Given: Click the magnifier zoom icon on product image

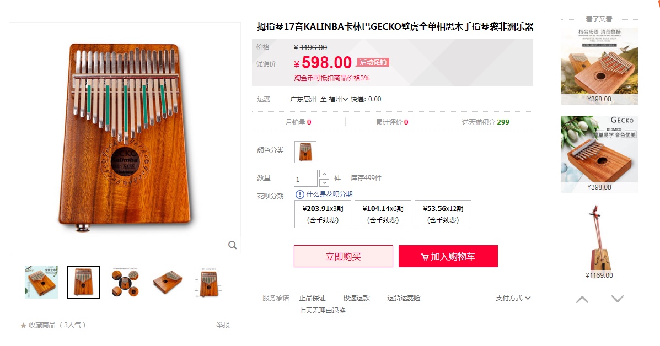Looking at the screenshot, I should 232,245.
